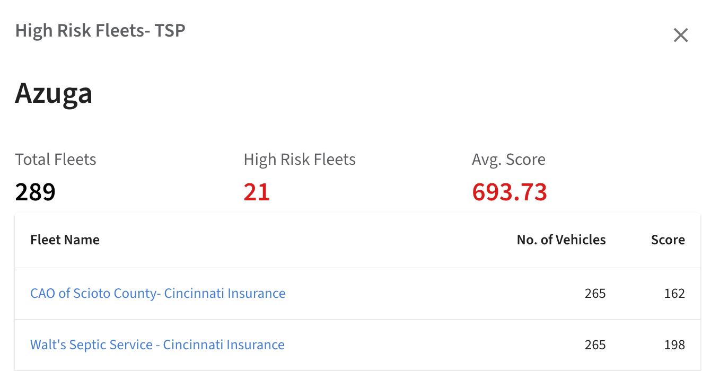Click the High Risk Fleets value 21
The width and height of the screenshot is (702, 371).
click(257, 191)
